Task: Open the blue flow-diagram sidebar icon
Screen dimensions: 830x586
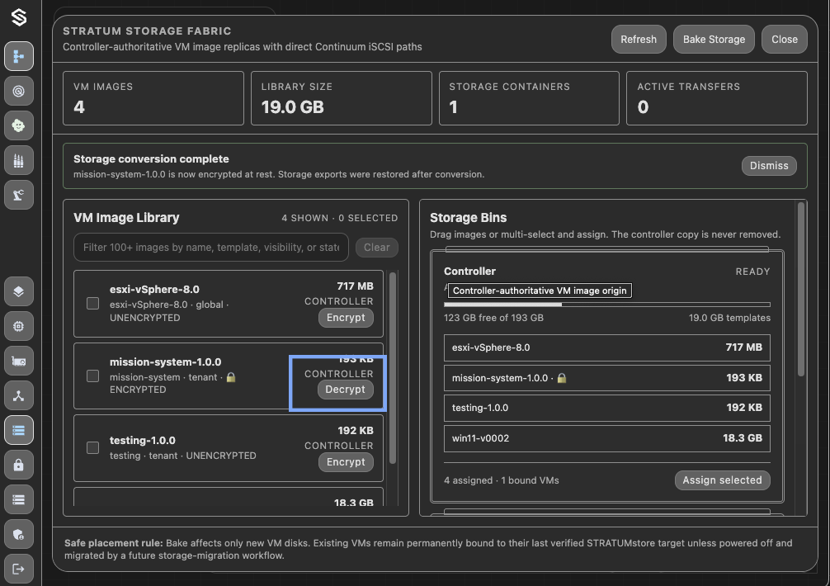Action: pos(19,56)
